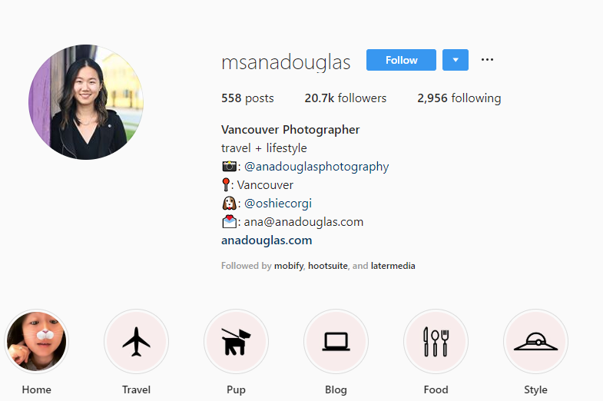Open mutual follower latermedia
Screen dimensions: 603x401
pos(393,266)
